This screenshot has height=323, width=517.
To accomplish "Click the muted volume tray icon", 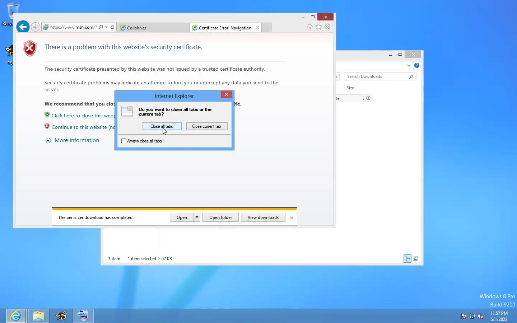I will tap(481, 316).
